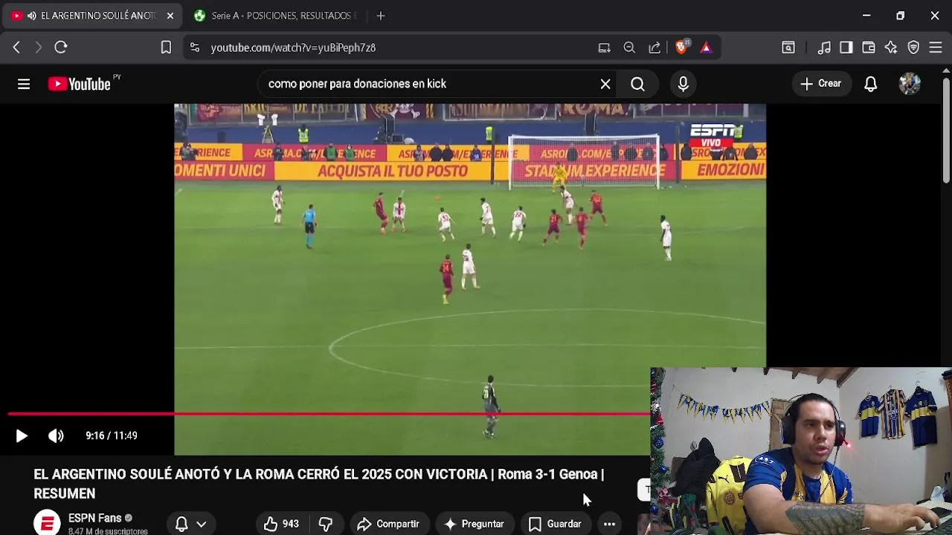Run the YouTube search with magnifier
The width and height of the screenshot is (952, 535).
coord(637,84)
